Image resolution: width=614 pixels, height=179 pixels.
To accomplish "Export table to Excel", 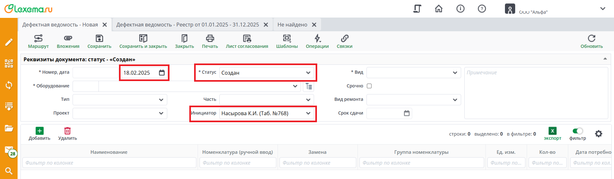I will tap(552, 133).
